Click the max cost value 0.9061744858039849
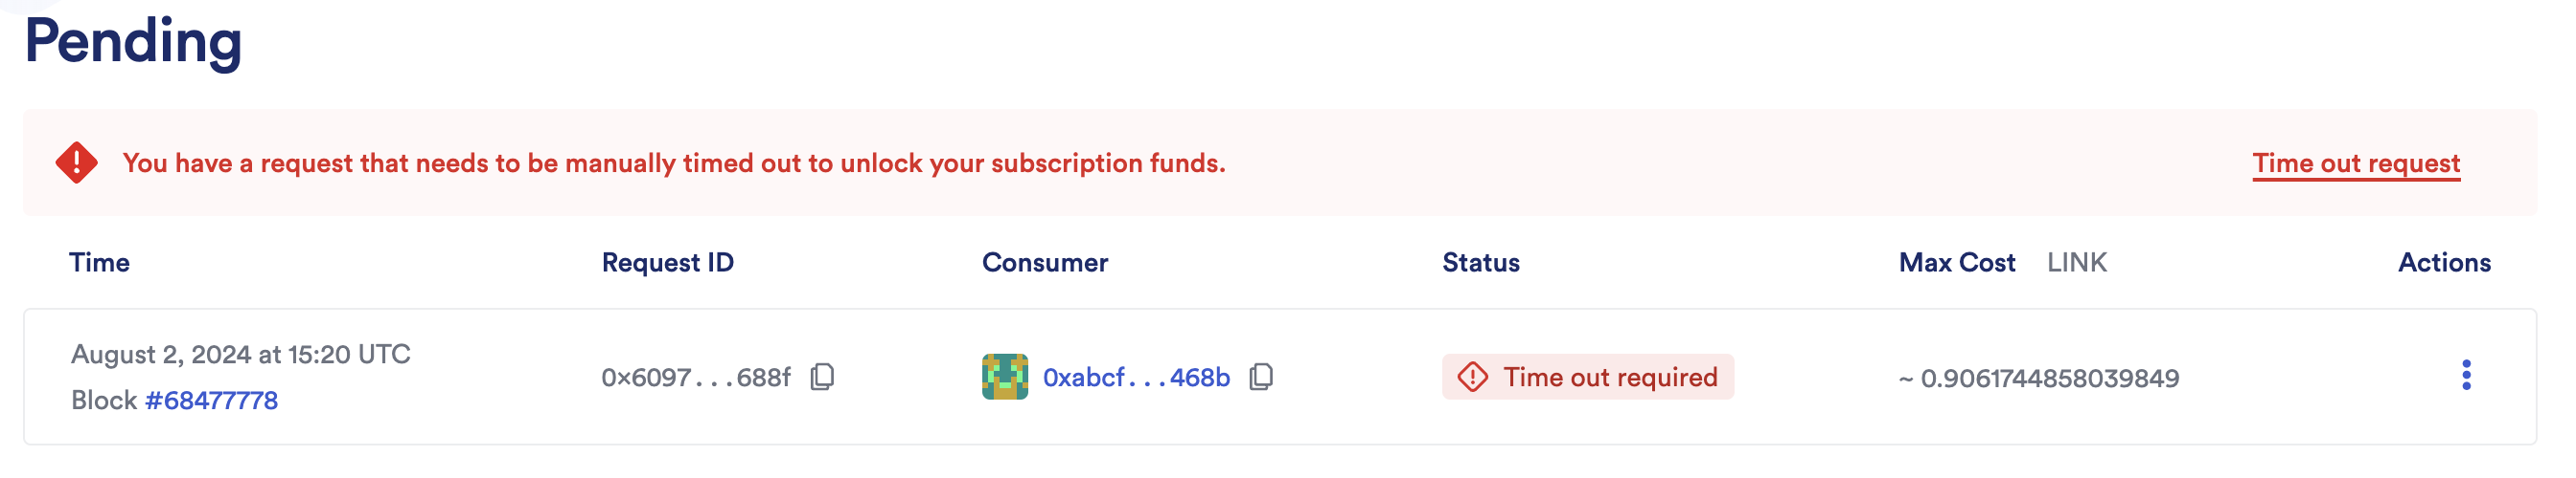The width and height of the screenshot is (2576, 478). [2049, 379]
